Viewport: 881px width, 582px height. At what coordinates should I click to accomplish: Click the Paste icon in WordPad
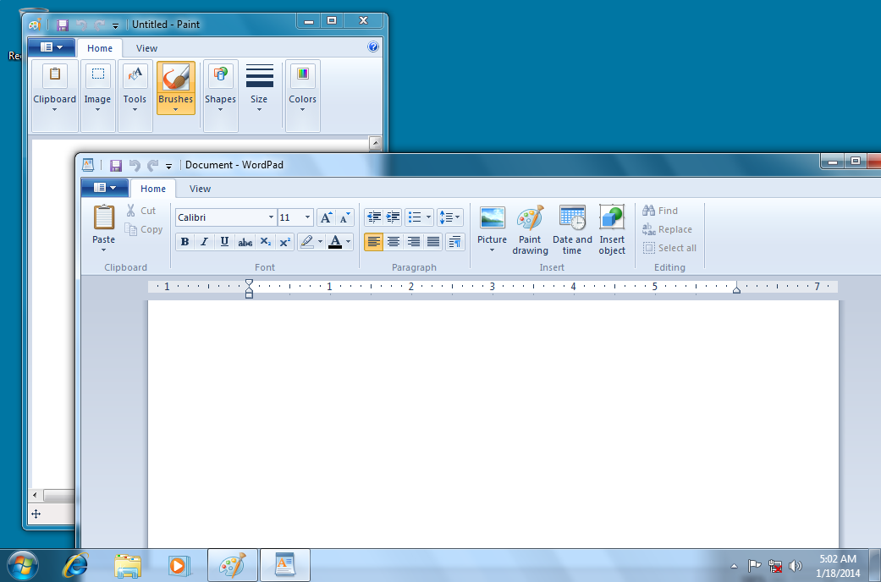[x=103, y=217]
